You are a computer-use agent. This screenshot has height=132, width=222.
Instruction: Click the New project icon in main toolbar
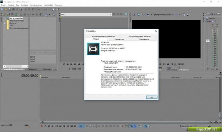click(2, 9)
